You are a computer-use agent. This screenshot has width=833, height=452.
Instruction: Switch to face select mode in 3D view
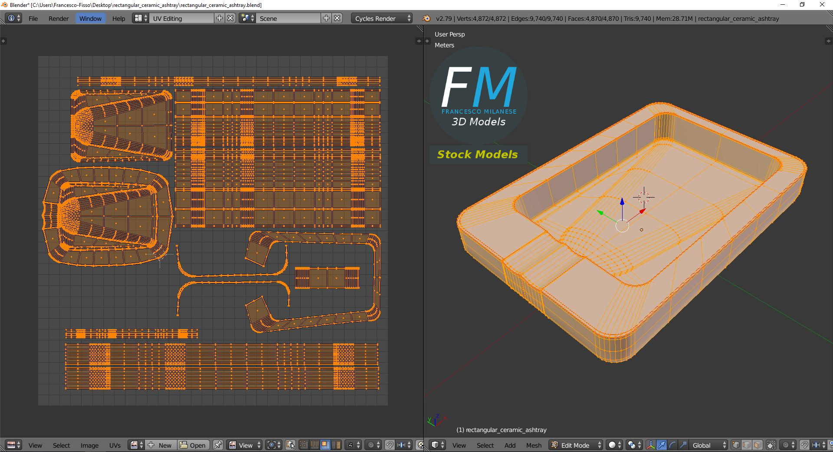point(758,445)
